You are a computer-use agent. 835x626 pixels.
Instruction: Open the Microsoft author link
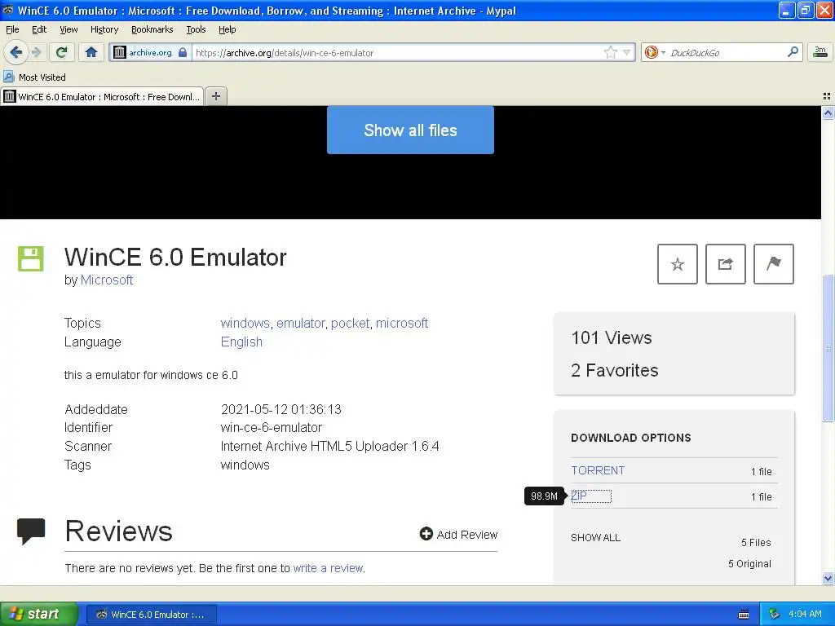tap(107, 280)
